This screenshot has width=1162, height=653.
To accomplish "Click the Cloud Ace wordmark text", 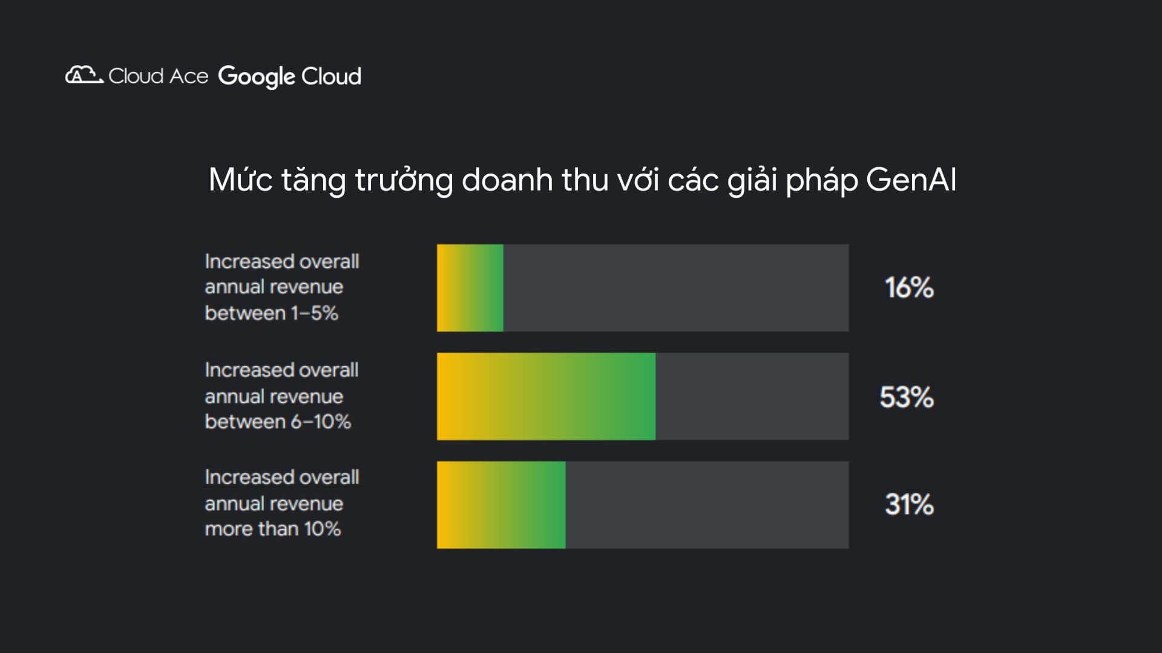I will [x=158, y=76].
